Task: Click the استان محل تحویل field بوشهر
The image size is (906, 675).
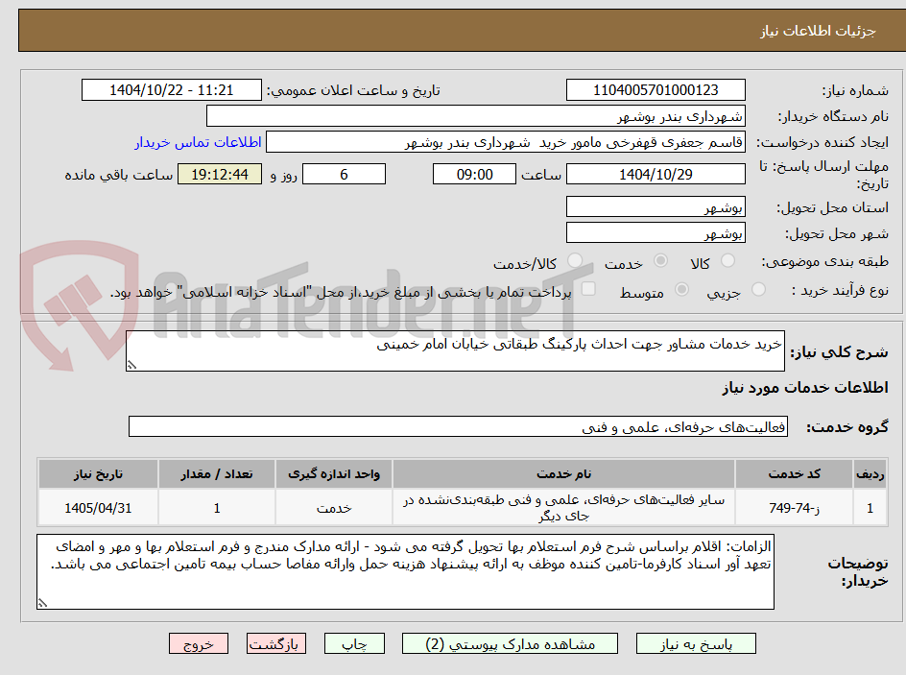Action: (x=656, y=206)
